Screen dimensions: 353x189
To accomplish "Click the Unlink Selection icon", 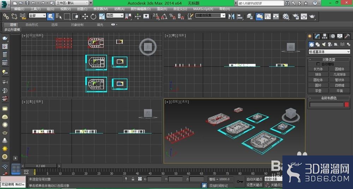I will [14, 16].
